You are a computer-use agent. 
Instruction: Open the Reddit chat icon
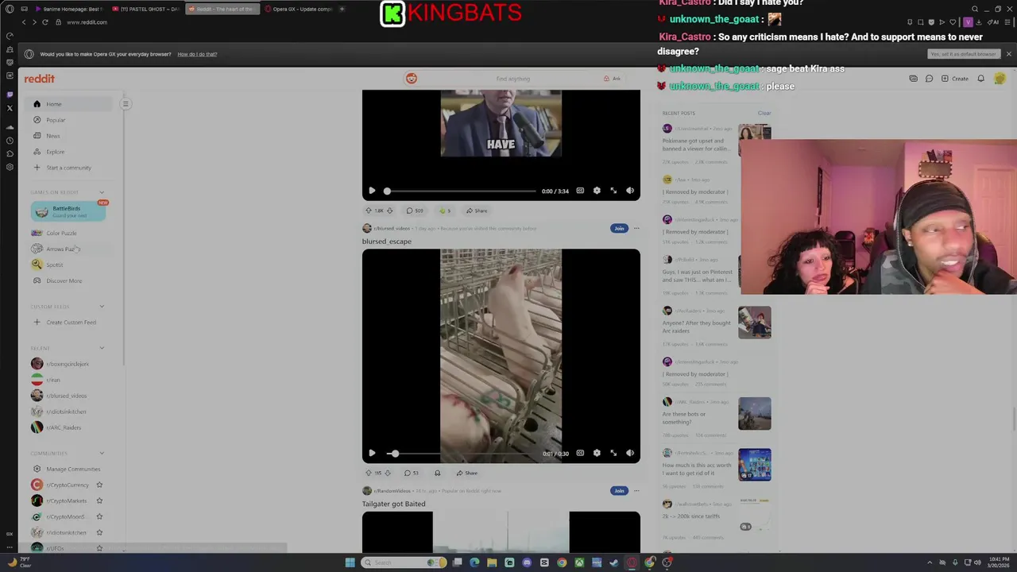pyautogui.click(x=929, y=79)
